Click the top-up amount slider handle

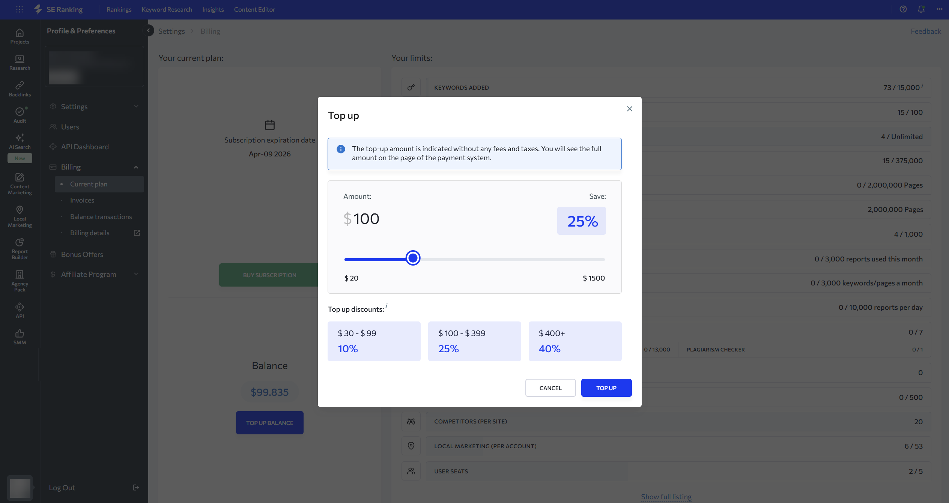tap(413, 258)
